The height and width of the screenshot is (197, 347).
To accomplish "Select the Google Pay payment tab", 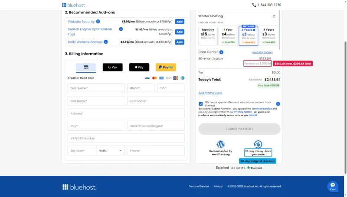I will (x=112, y=67).
